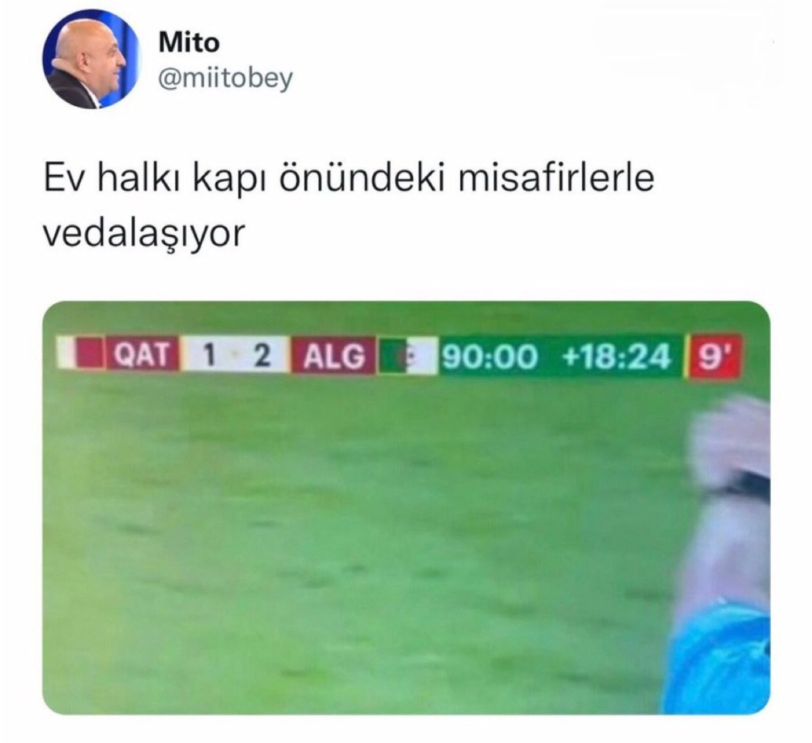Click the word 'vedalaşıyor' in the tweet

pos(143,235)
